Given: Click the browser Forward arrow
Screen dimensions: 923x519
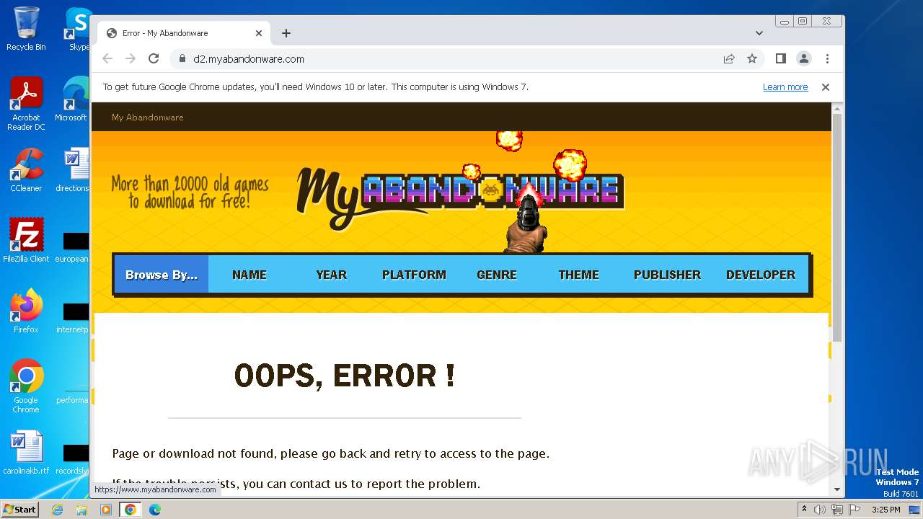Looking at the screenshot, I should pyautogui.click(x=131, y=58).
